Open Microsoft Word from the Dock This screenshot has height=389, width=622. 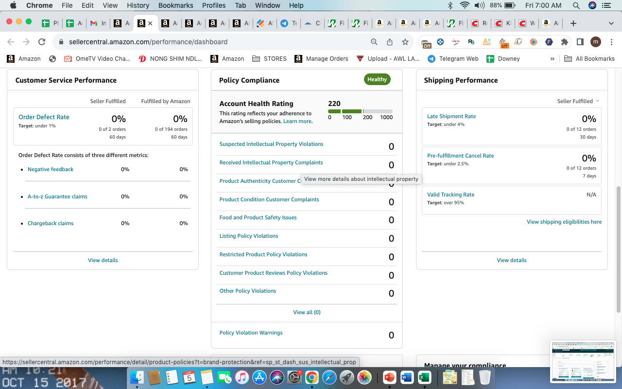407,377
